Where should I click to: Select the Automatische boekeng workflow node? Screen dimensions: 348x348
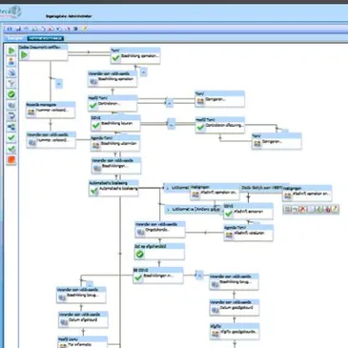coord(113,188)
